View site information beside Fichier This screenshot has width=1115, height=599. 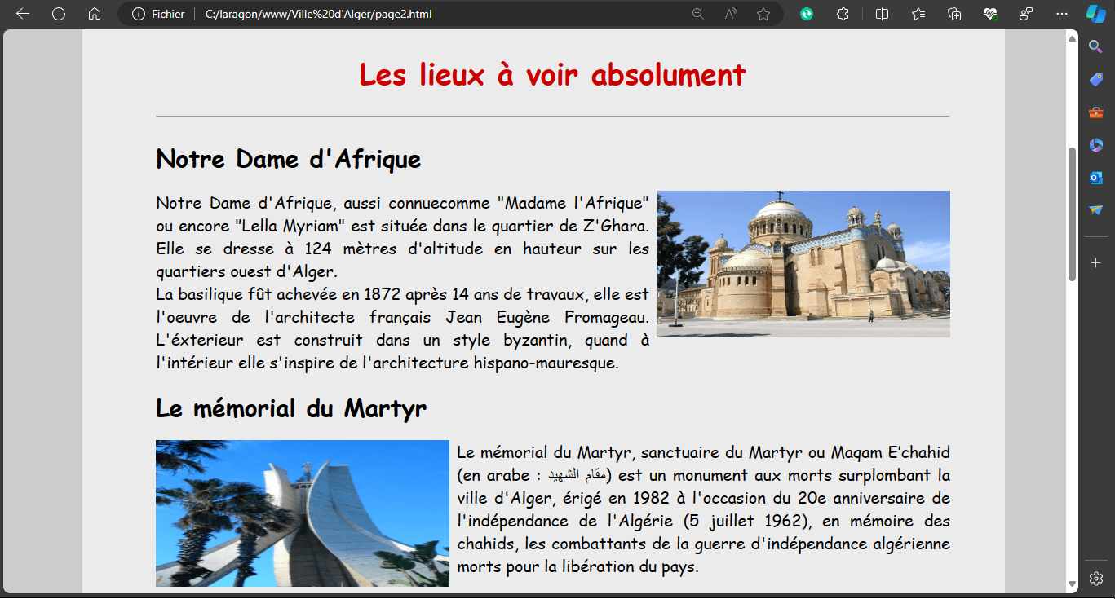[139, 14]
